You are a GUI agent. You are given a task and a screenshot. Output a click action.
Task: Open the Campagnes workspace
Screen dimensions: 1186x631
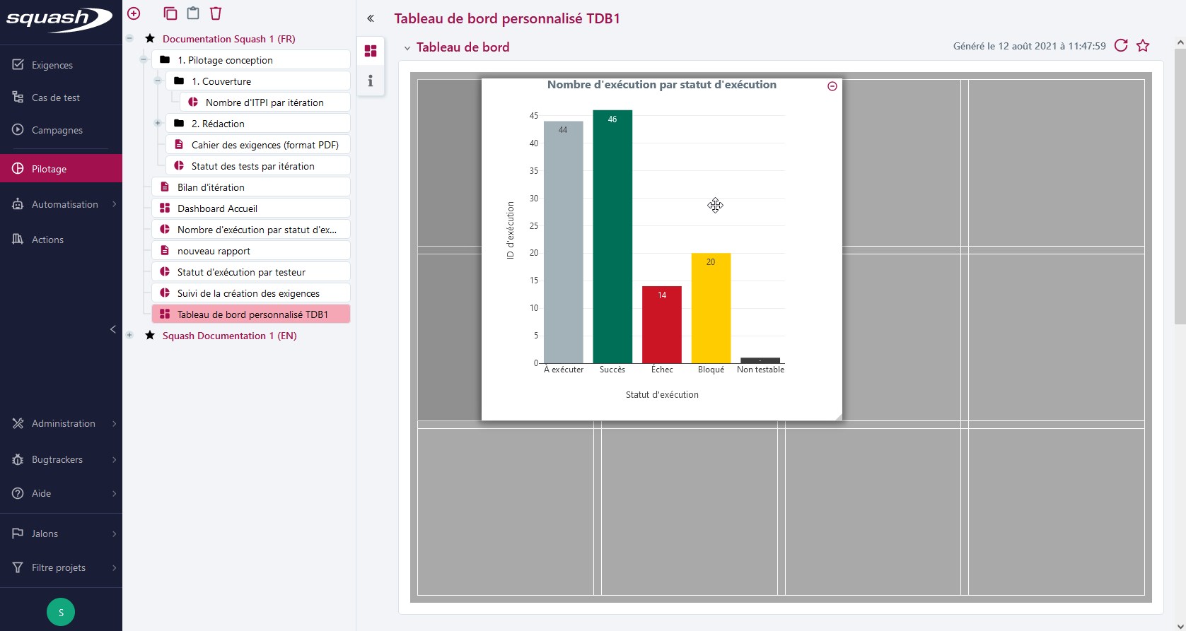coord(57,130)
